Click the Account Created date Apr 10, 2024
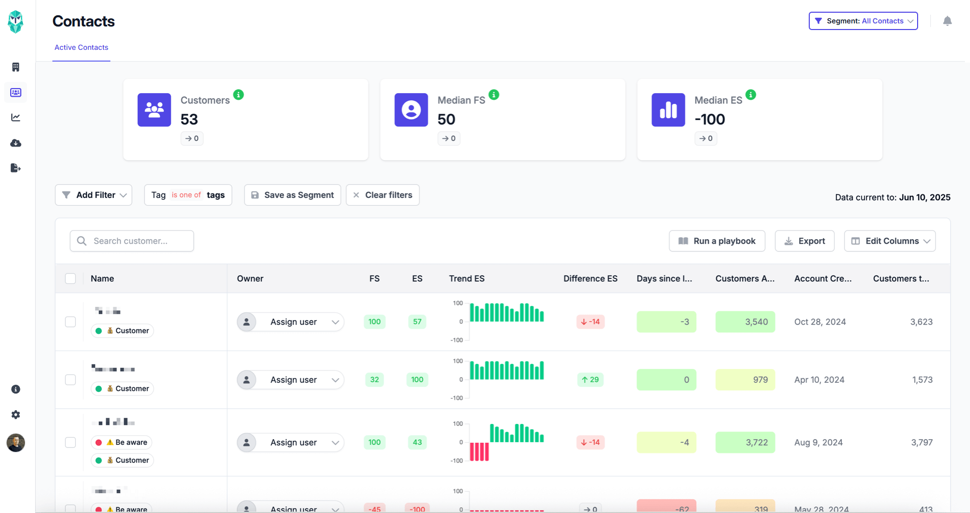 click(x=819, y=380)
